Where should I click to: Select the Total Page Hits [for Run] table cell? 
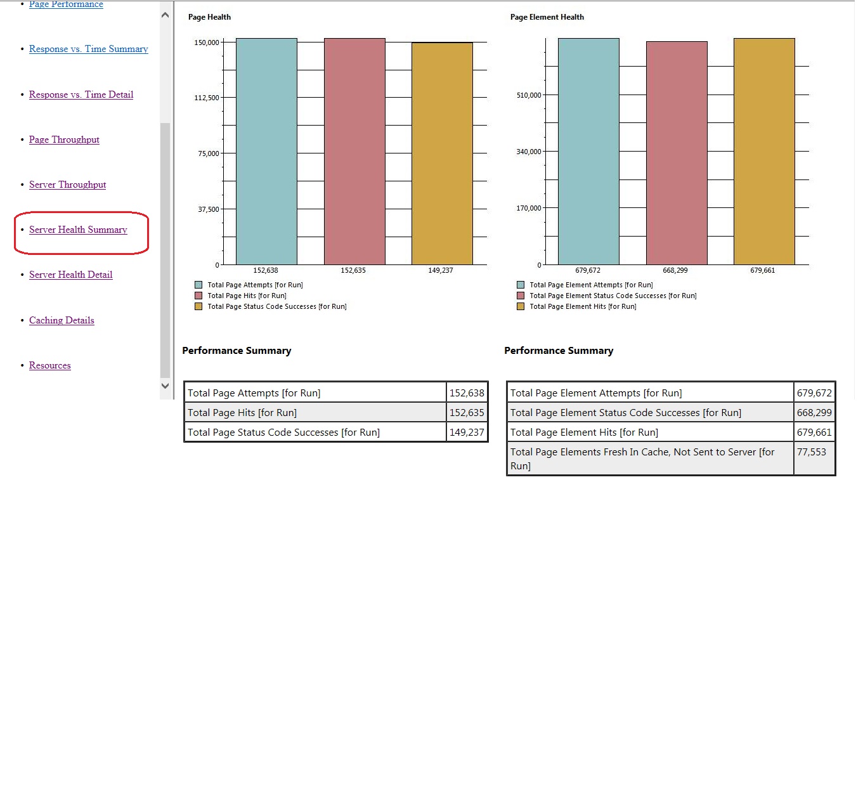tap(316, 412)
